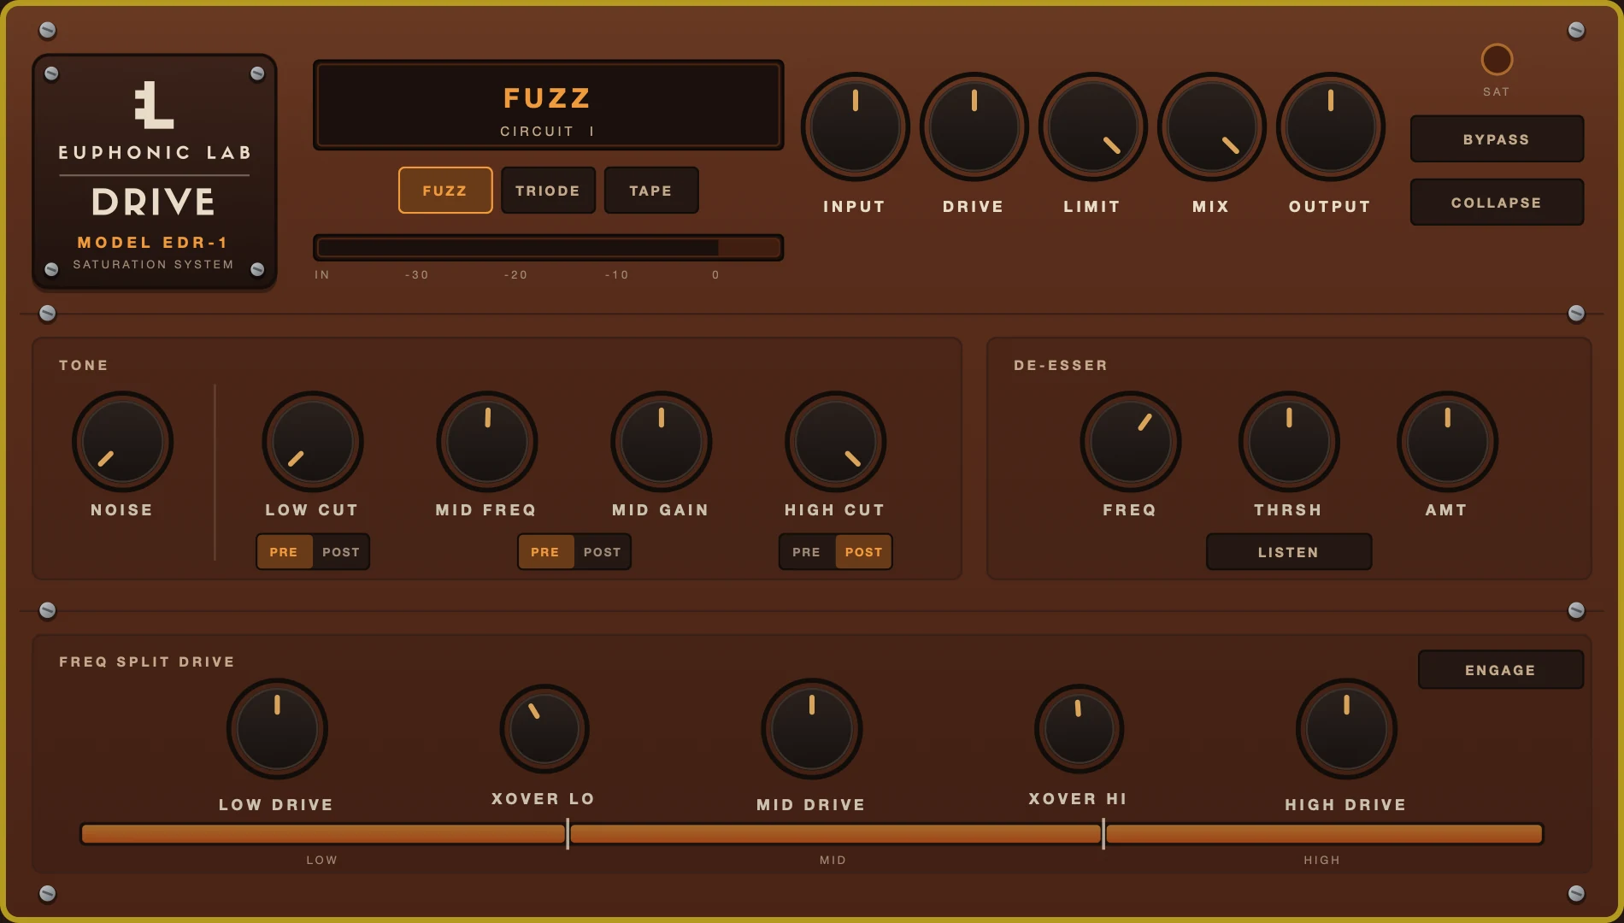Click the De-Esser FREQ knob

tap(1130, 442)
